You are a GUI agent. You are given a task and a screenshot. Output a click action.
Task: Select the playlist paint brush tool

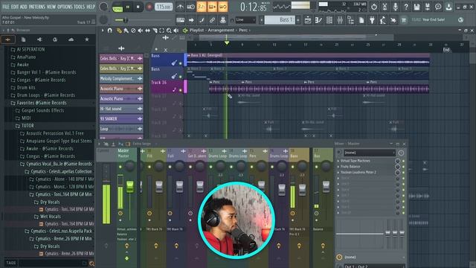pos(126,31)
